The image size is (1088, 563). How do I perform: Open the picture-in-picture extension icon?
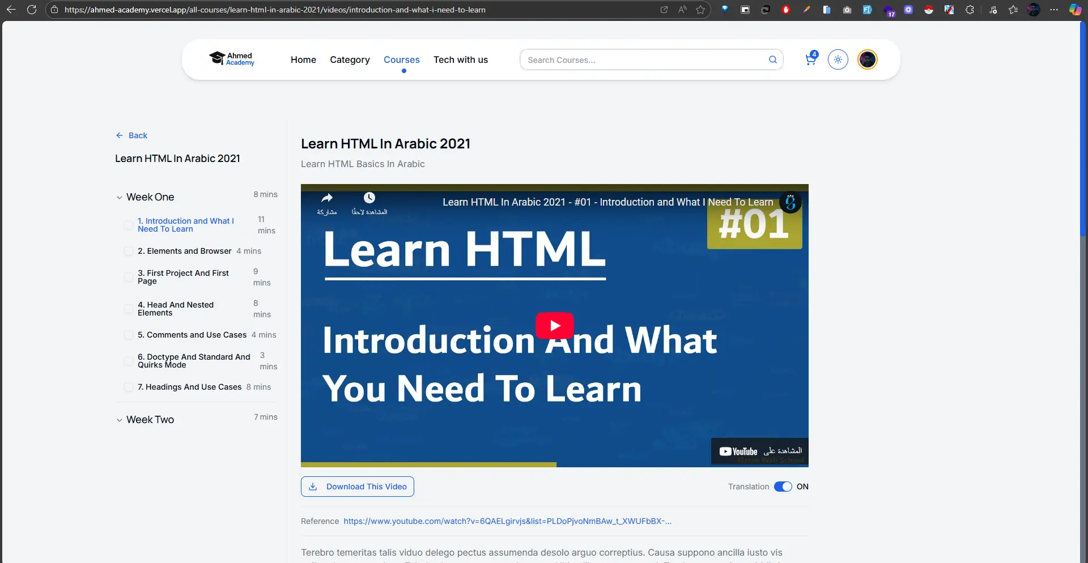745,10
